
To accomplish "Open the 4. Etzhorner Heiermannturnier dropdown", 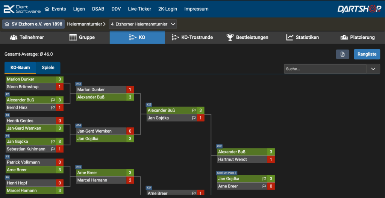I will [143, 24].
